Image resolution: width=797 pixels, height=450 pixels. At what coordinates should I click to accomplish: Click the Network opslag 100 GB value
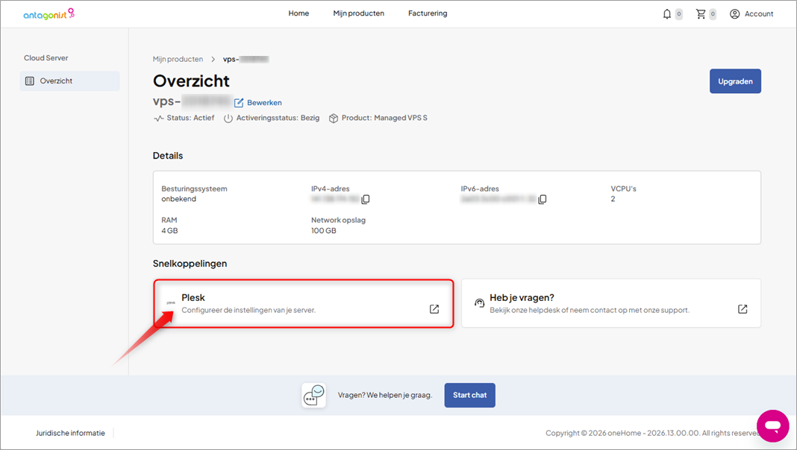coord(324,231)
